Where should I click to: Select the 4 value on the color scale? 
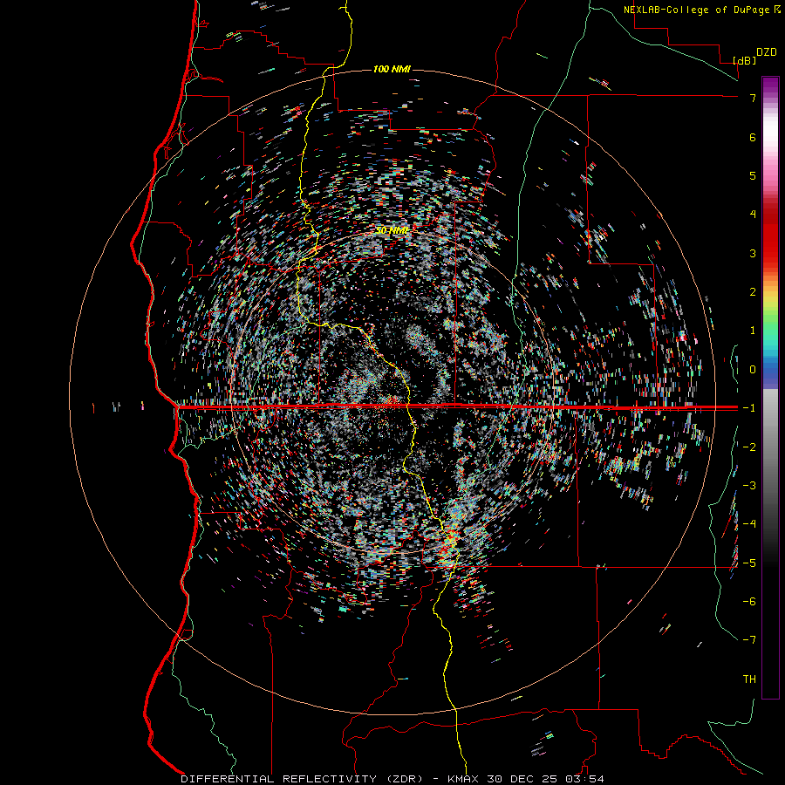(753, 215)
